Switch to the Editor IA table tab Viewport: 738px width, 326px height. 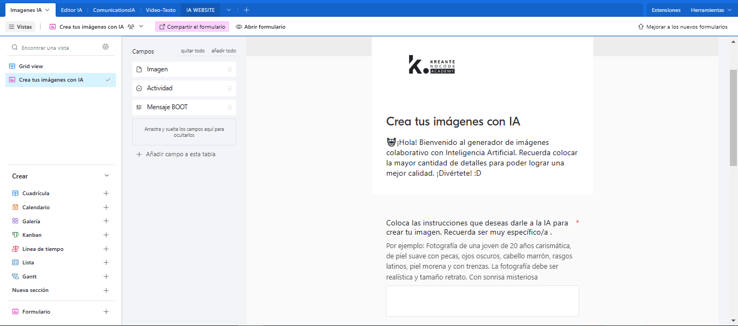[x=72, y=10]
